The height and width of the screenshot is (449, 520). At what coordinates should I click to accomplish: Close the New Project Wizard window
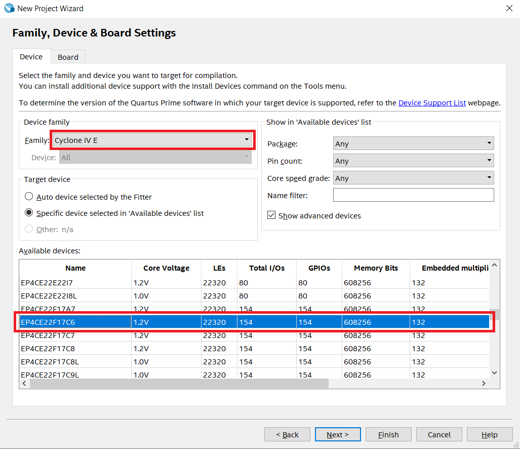[509, 8]
